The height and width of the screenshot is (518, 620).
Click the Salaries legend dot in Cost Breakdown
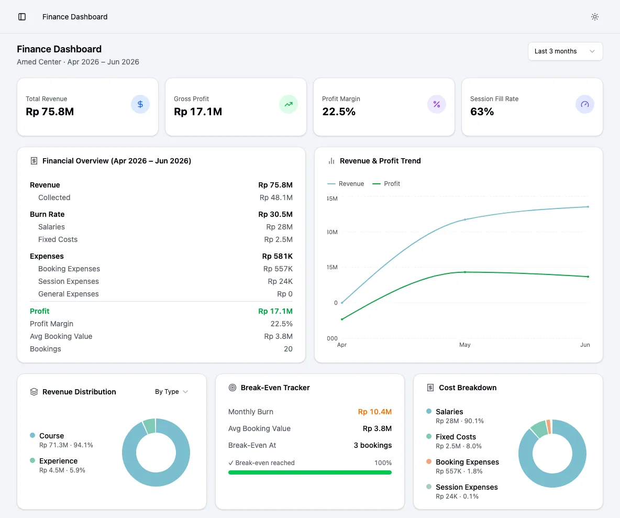[x=429, y=411]
